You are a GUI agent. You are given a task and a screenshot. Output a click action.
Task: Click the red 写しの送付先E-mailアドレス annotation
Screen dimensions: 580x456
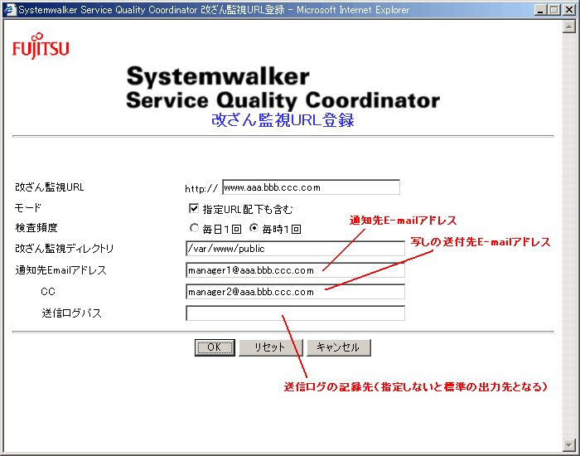pos(481,242)
